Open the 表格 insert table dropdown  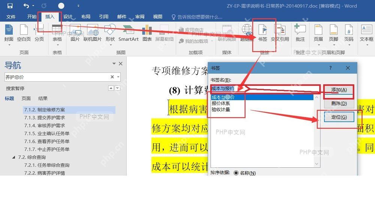57,34
